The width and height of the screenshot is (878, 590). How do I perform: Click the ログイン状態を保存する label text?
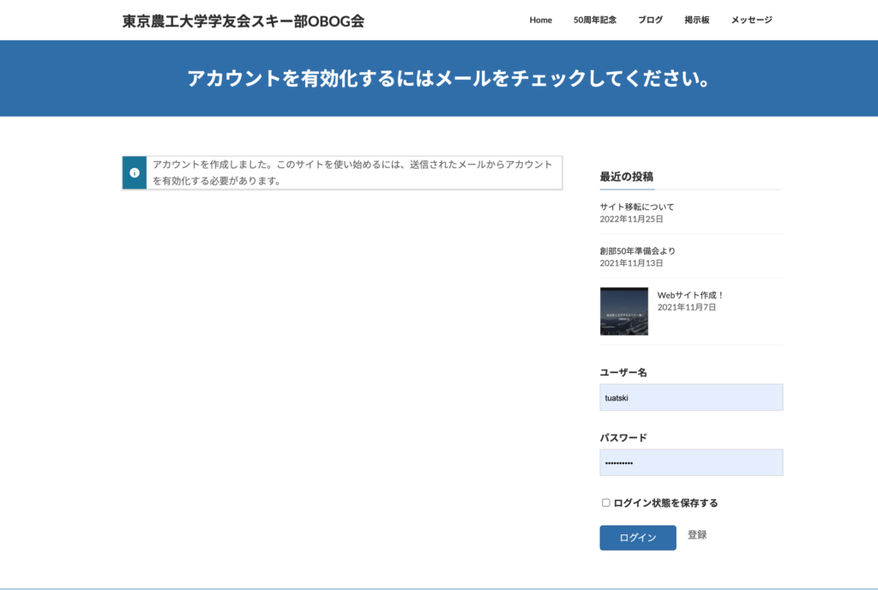[x=665, y=503]
